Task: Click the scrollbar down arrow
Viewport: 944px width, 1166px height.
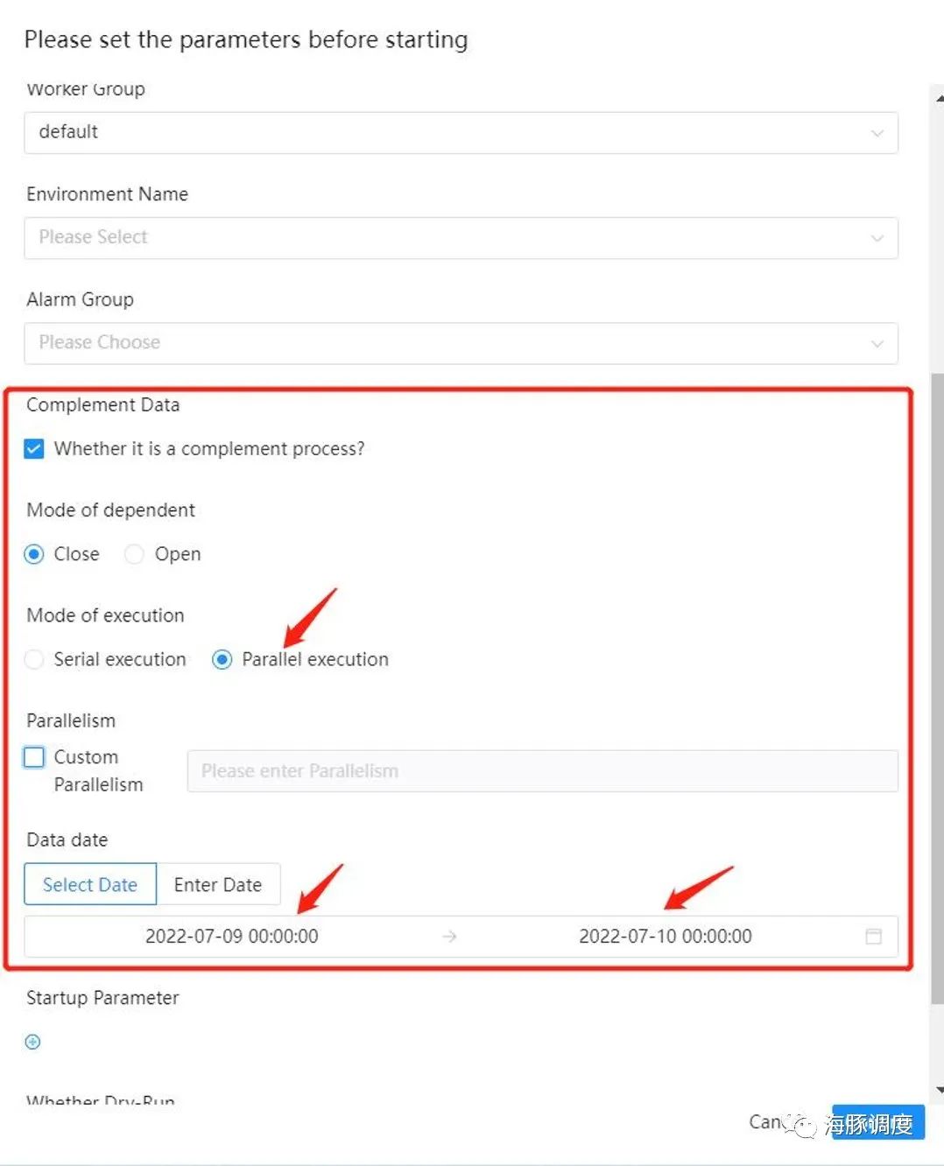Action: [x=938, y=1091]
